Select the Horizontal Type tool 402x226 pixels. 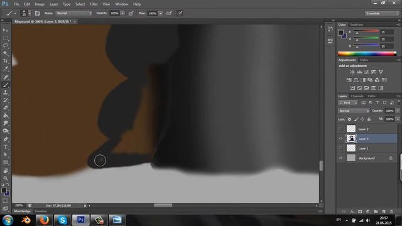click(6, 147)
